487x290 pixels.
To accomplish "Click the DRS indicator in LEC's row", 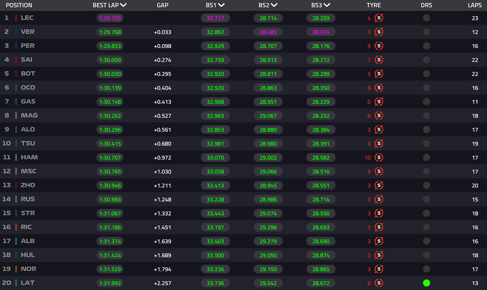I will (x=426, y=18).
